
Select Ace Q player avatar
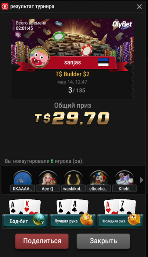pyautogui.click(x=48, y=178)
